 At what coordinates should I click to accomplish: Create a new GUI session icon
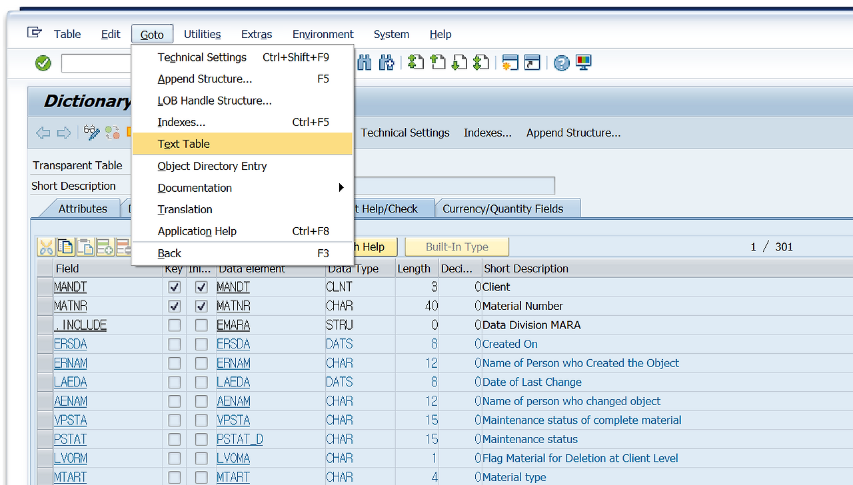click(510, 63)
